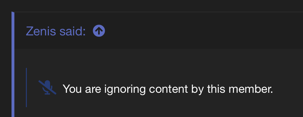Jump to original post via up-arrow icon
Image resolution: width=303 pixels, height=117 pixels.
99,31
